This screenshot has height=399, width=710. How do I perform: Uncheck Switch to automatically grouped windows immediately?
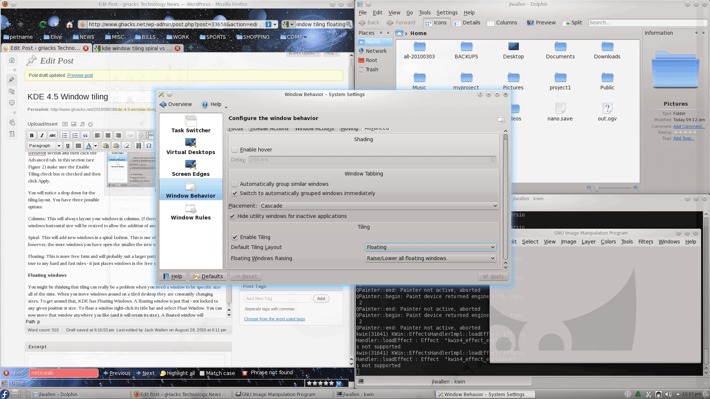(234, 193)
